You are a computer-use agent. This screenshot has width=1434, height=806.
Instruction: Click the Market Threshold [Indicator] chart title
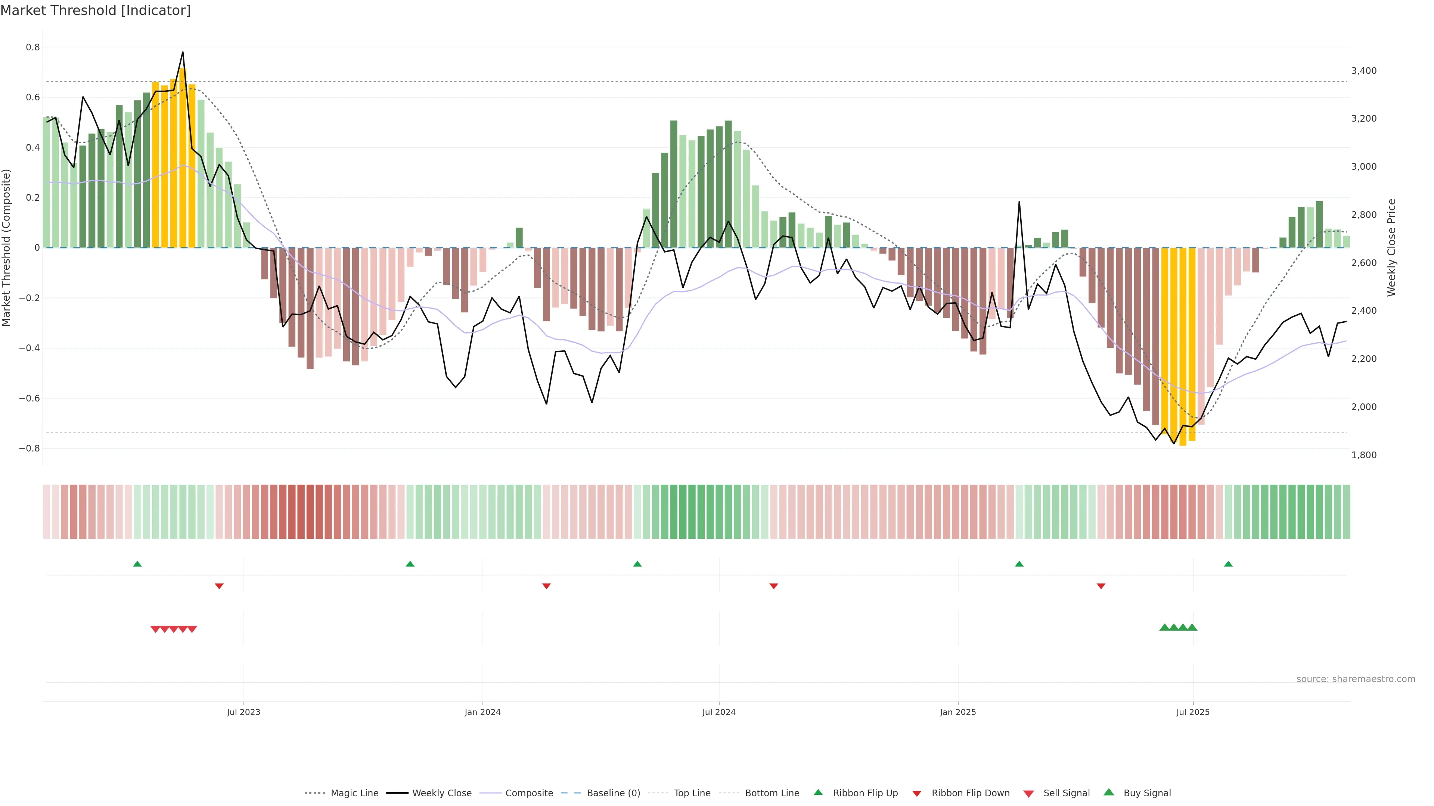96,10
